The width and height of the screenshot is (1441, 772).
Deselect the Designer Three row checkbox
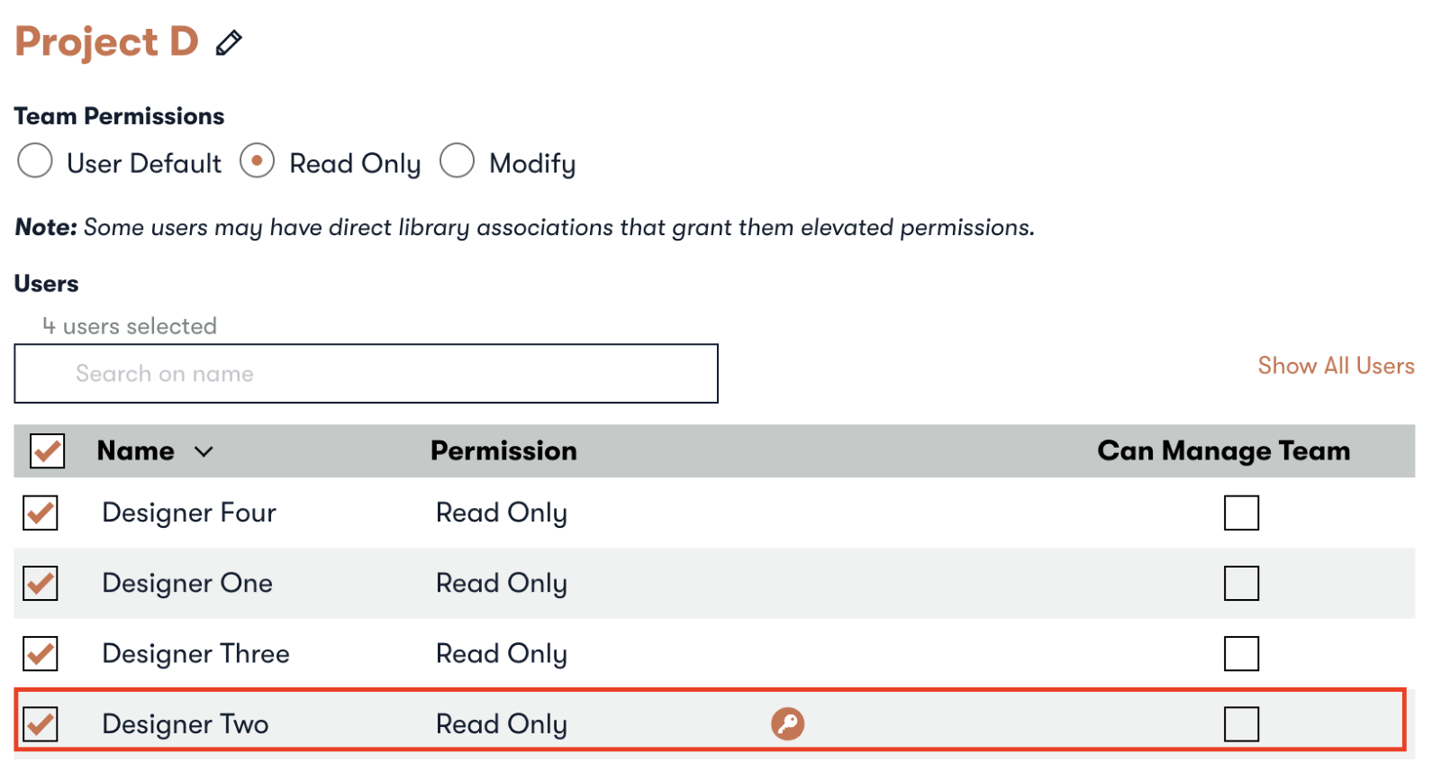[41, 653]
